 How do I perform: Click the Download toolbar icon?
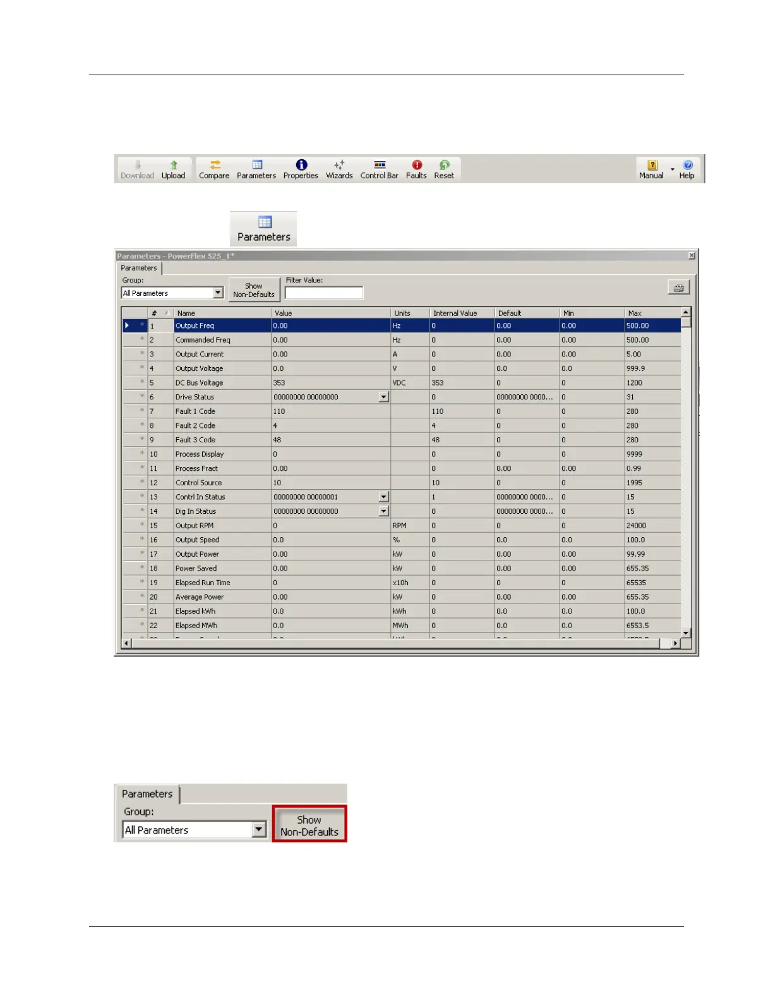(137, 170)
